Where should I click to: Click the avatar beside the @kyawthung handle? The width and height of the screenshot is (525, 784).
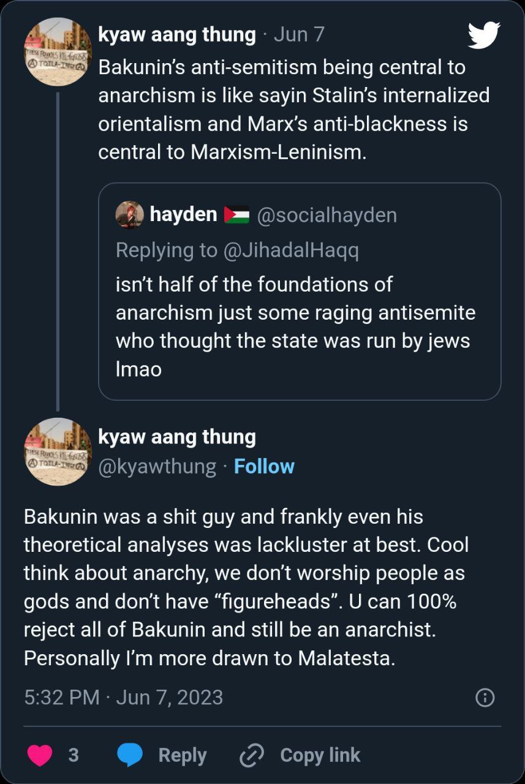58,451
